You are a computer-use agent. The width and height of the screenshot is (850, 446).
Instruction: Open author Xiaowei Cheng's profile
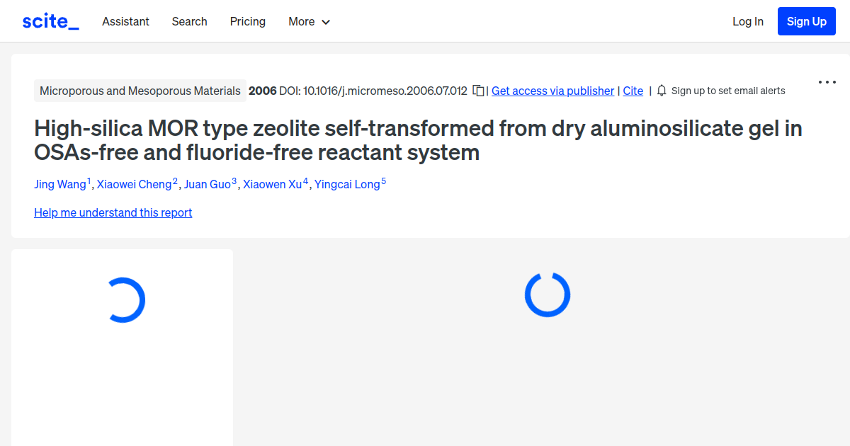point(135,184)
